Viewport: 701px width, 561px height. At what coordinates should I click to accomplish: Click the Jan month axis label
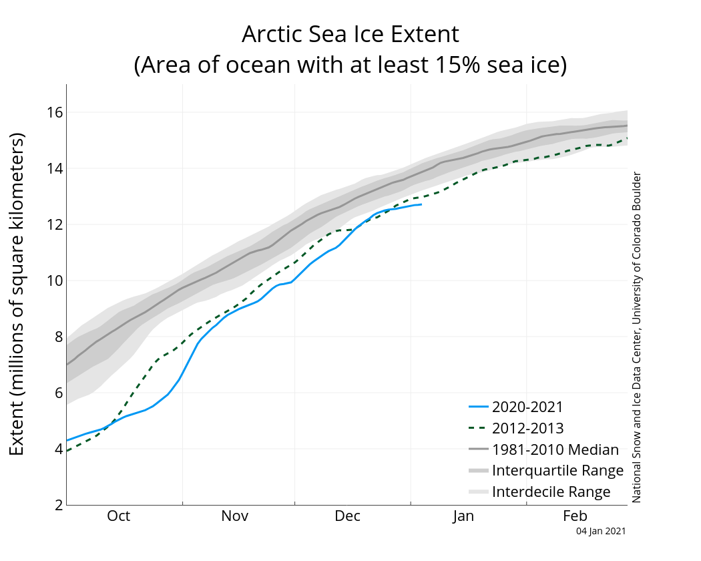pos(463,516)
